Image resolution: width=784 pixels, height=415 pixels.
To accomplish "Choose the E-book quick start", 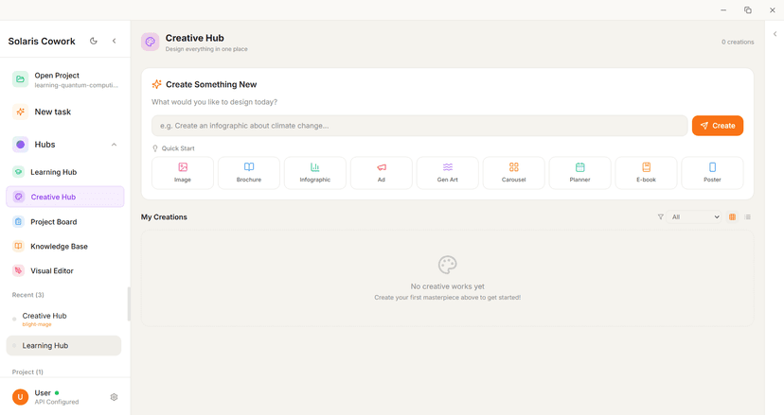I will pyautogui.click(x=646, y=172).
